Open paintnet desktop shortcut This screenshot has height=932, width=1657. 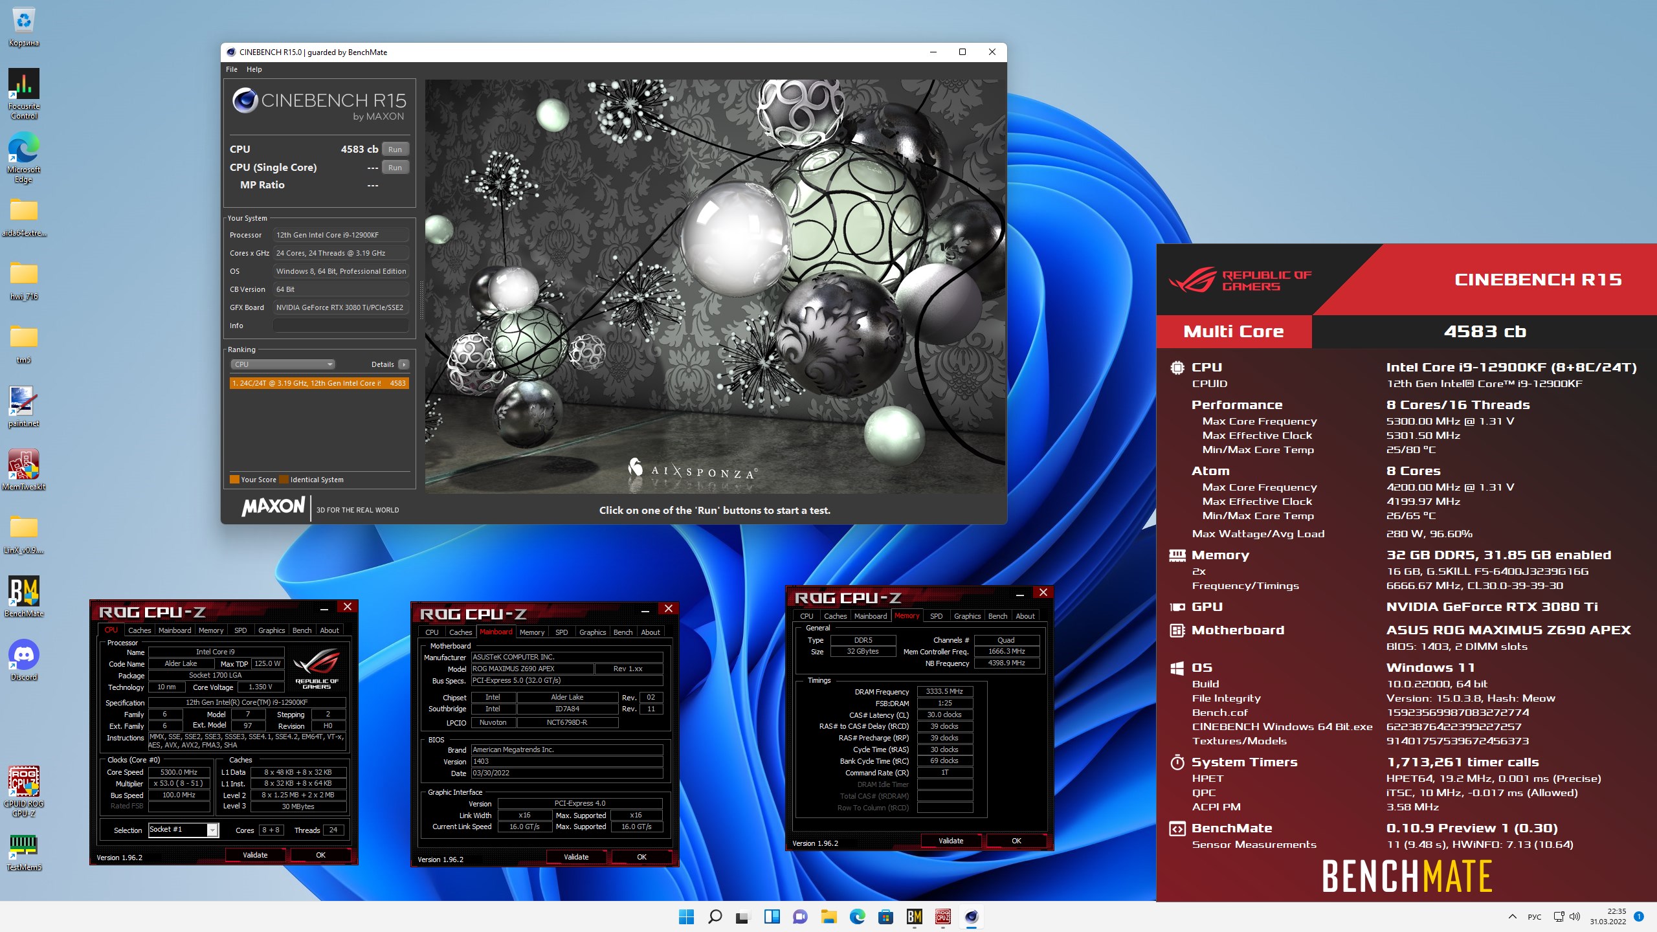(24, 406)
